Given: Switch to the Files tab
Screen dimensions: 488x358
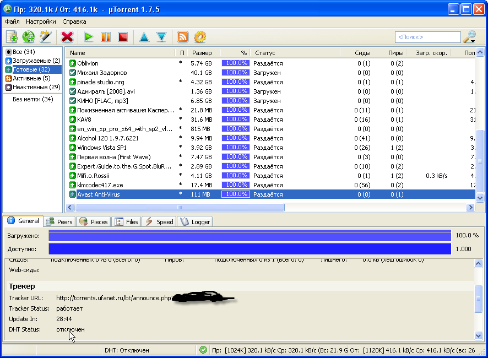Looking at the screenshot, I should pyautogui.click(x=126, y=221).
